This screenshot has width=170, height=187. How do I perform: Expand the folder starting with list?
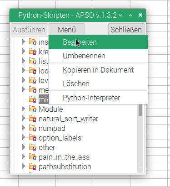(24, 61)
